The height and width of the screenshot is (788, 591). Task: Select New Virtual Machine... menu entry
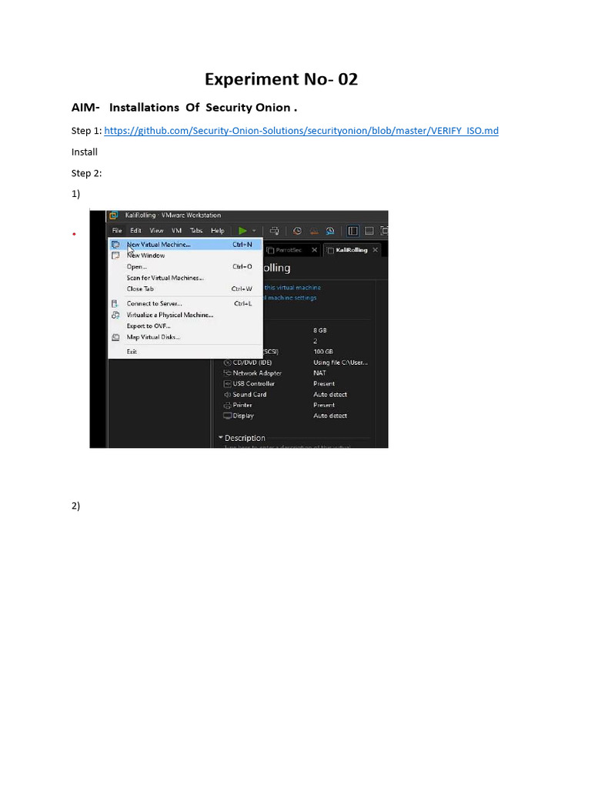[185, 245]
